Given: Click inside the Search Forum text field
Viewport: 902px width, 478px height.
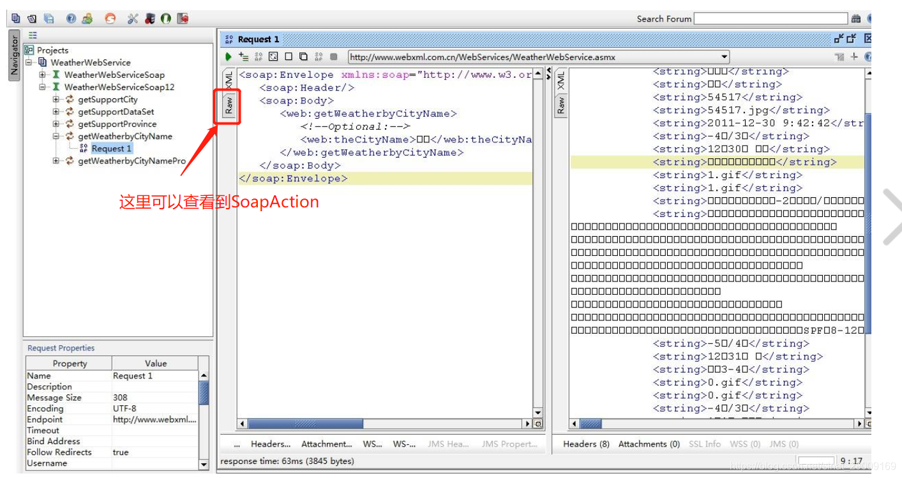Looking at the screenshot, I should pos(770,19).
